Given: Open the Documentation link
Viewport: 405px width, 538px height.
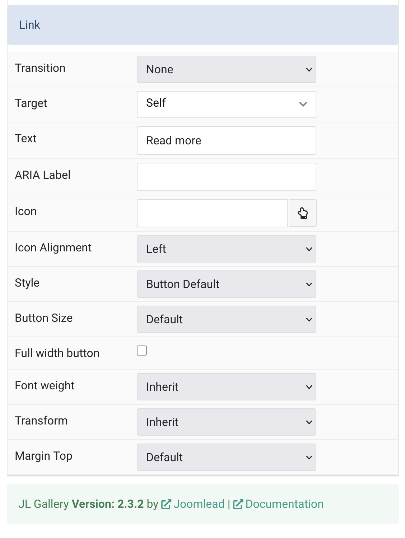Looking at the screenshot, I should [284, 504].
